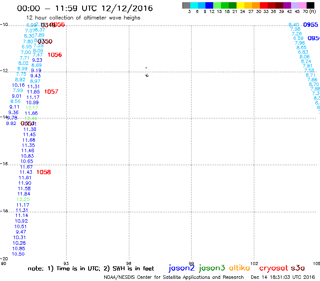Click the purple swatch in the color legend

tap(287, 5)
